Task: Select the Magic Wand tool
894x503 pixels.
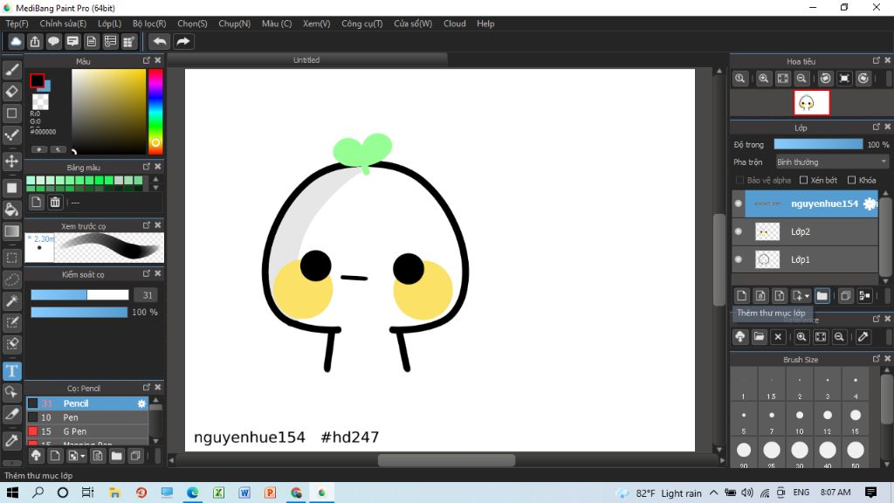Action: coord(12,300)
